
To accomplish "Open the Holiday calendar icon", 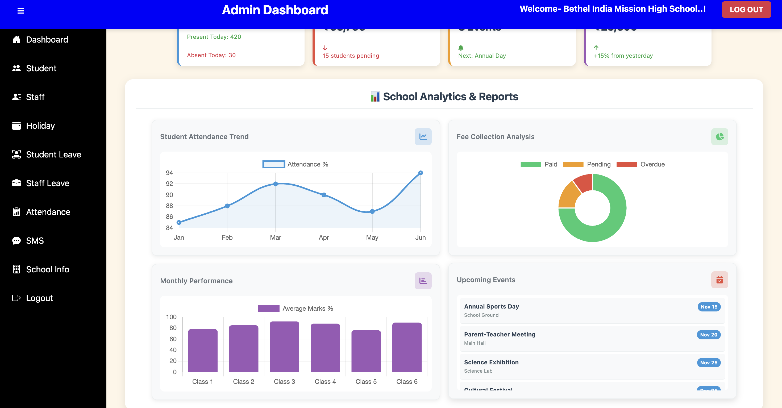I will coord(16,125).
